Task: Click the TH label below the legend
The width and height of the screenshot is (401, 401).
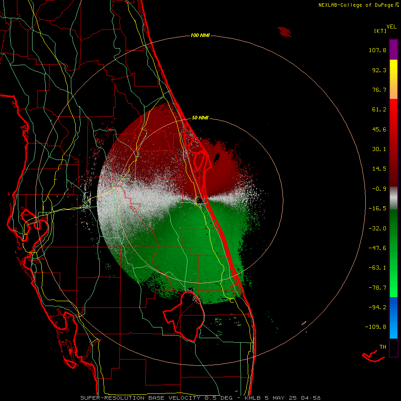Action: pyautogui.click(x=383, y=347)
